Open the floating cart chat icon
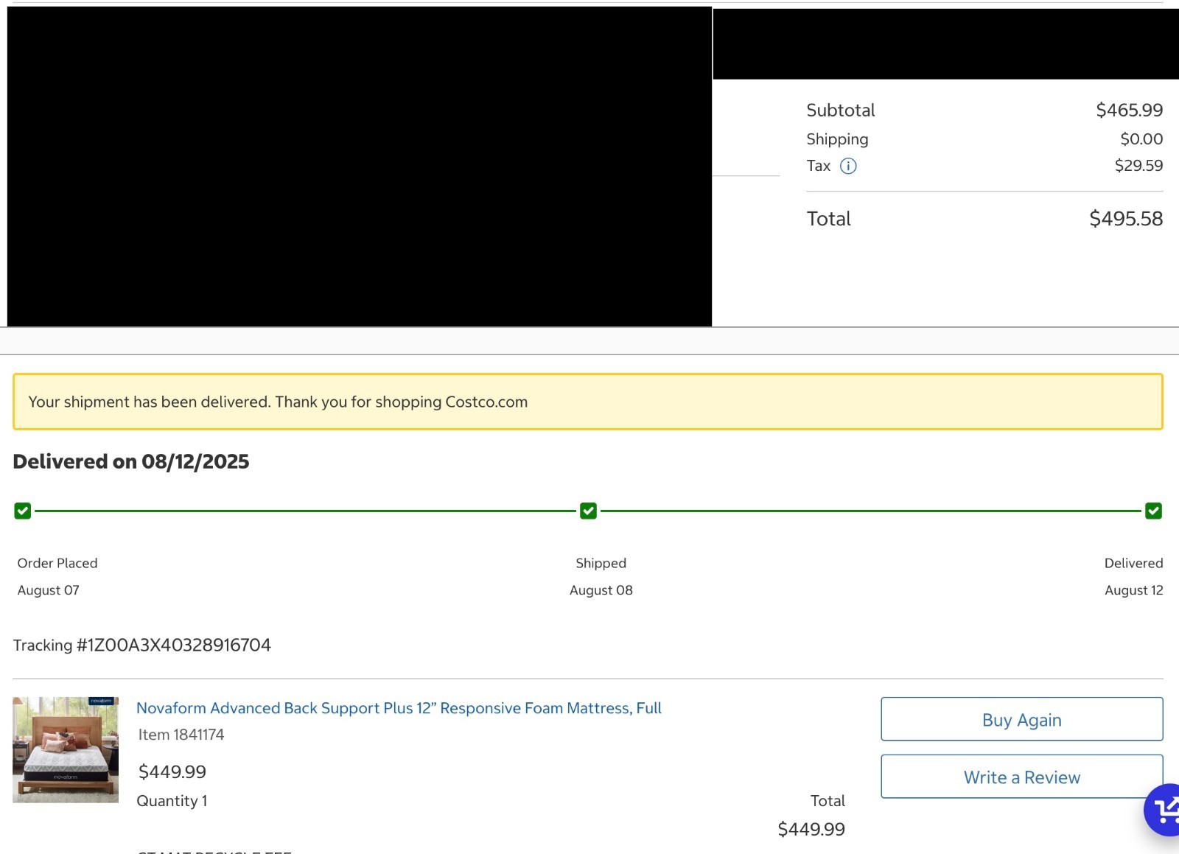Viewport: 1179px width, 854px height. pos(1163,810)
